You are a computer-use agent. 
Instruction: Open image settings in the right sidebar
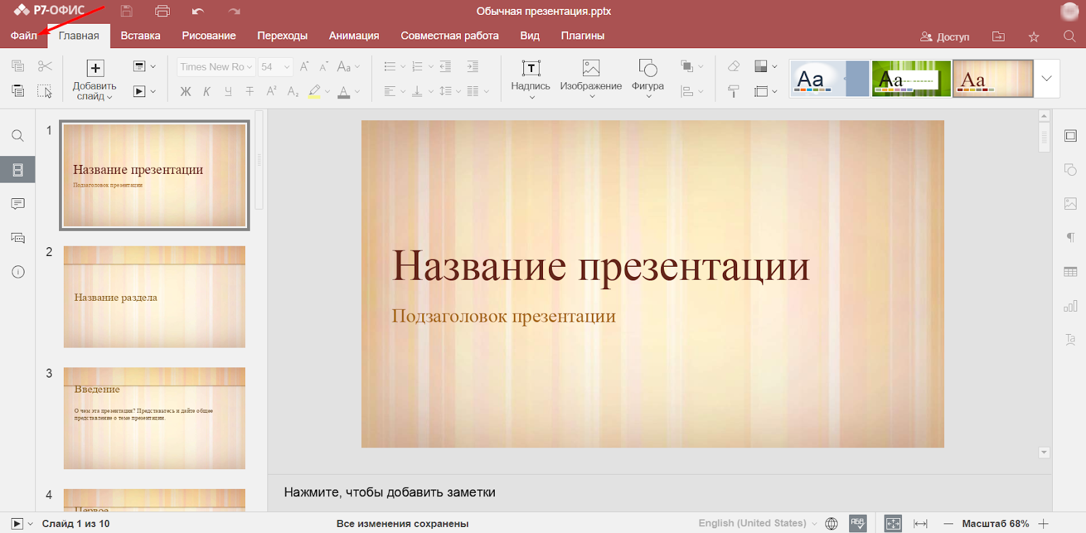tap(1070, 204)
